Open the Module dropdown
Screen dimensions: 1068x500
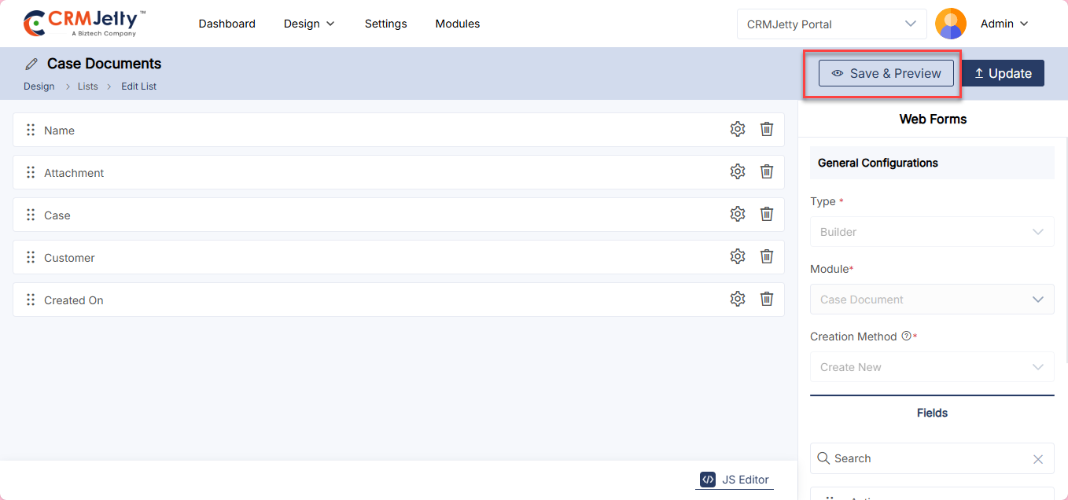pos(932,300)
